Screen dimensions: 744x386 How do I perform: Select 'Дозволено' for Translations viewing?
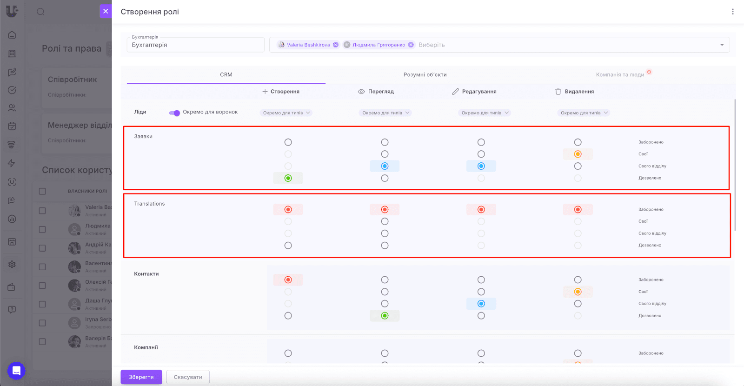click(x=385, y=246)
